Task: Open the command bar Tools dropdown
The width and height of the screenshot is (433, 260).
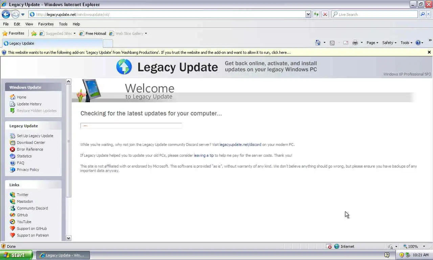Action: [x=406, y=43]
